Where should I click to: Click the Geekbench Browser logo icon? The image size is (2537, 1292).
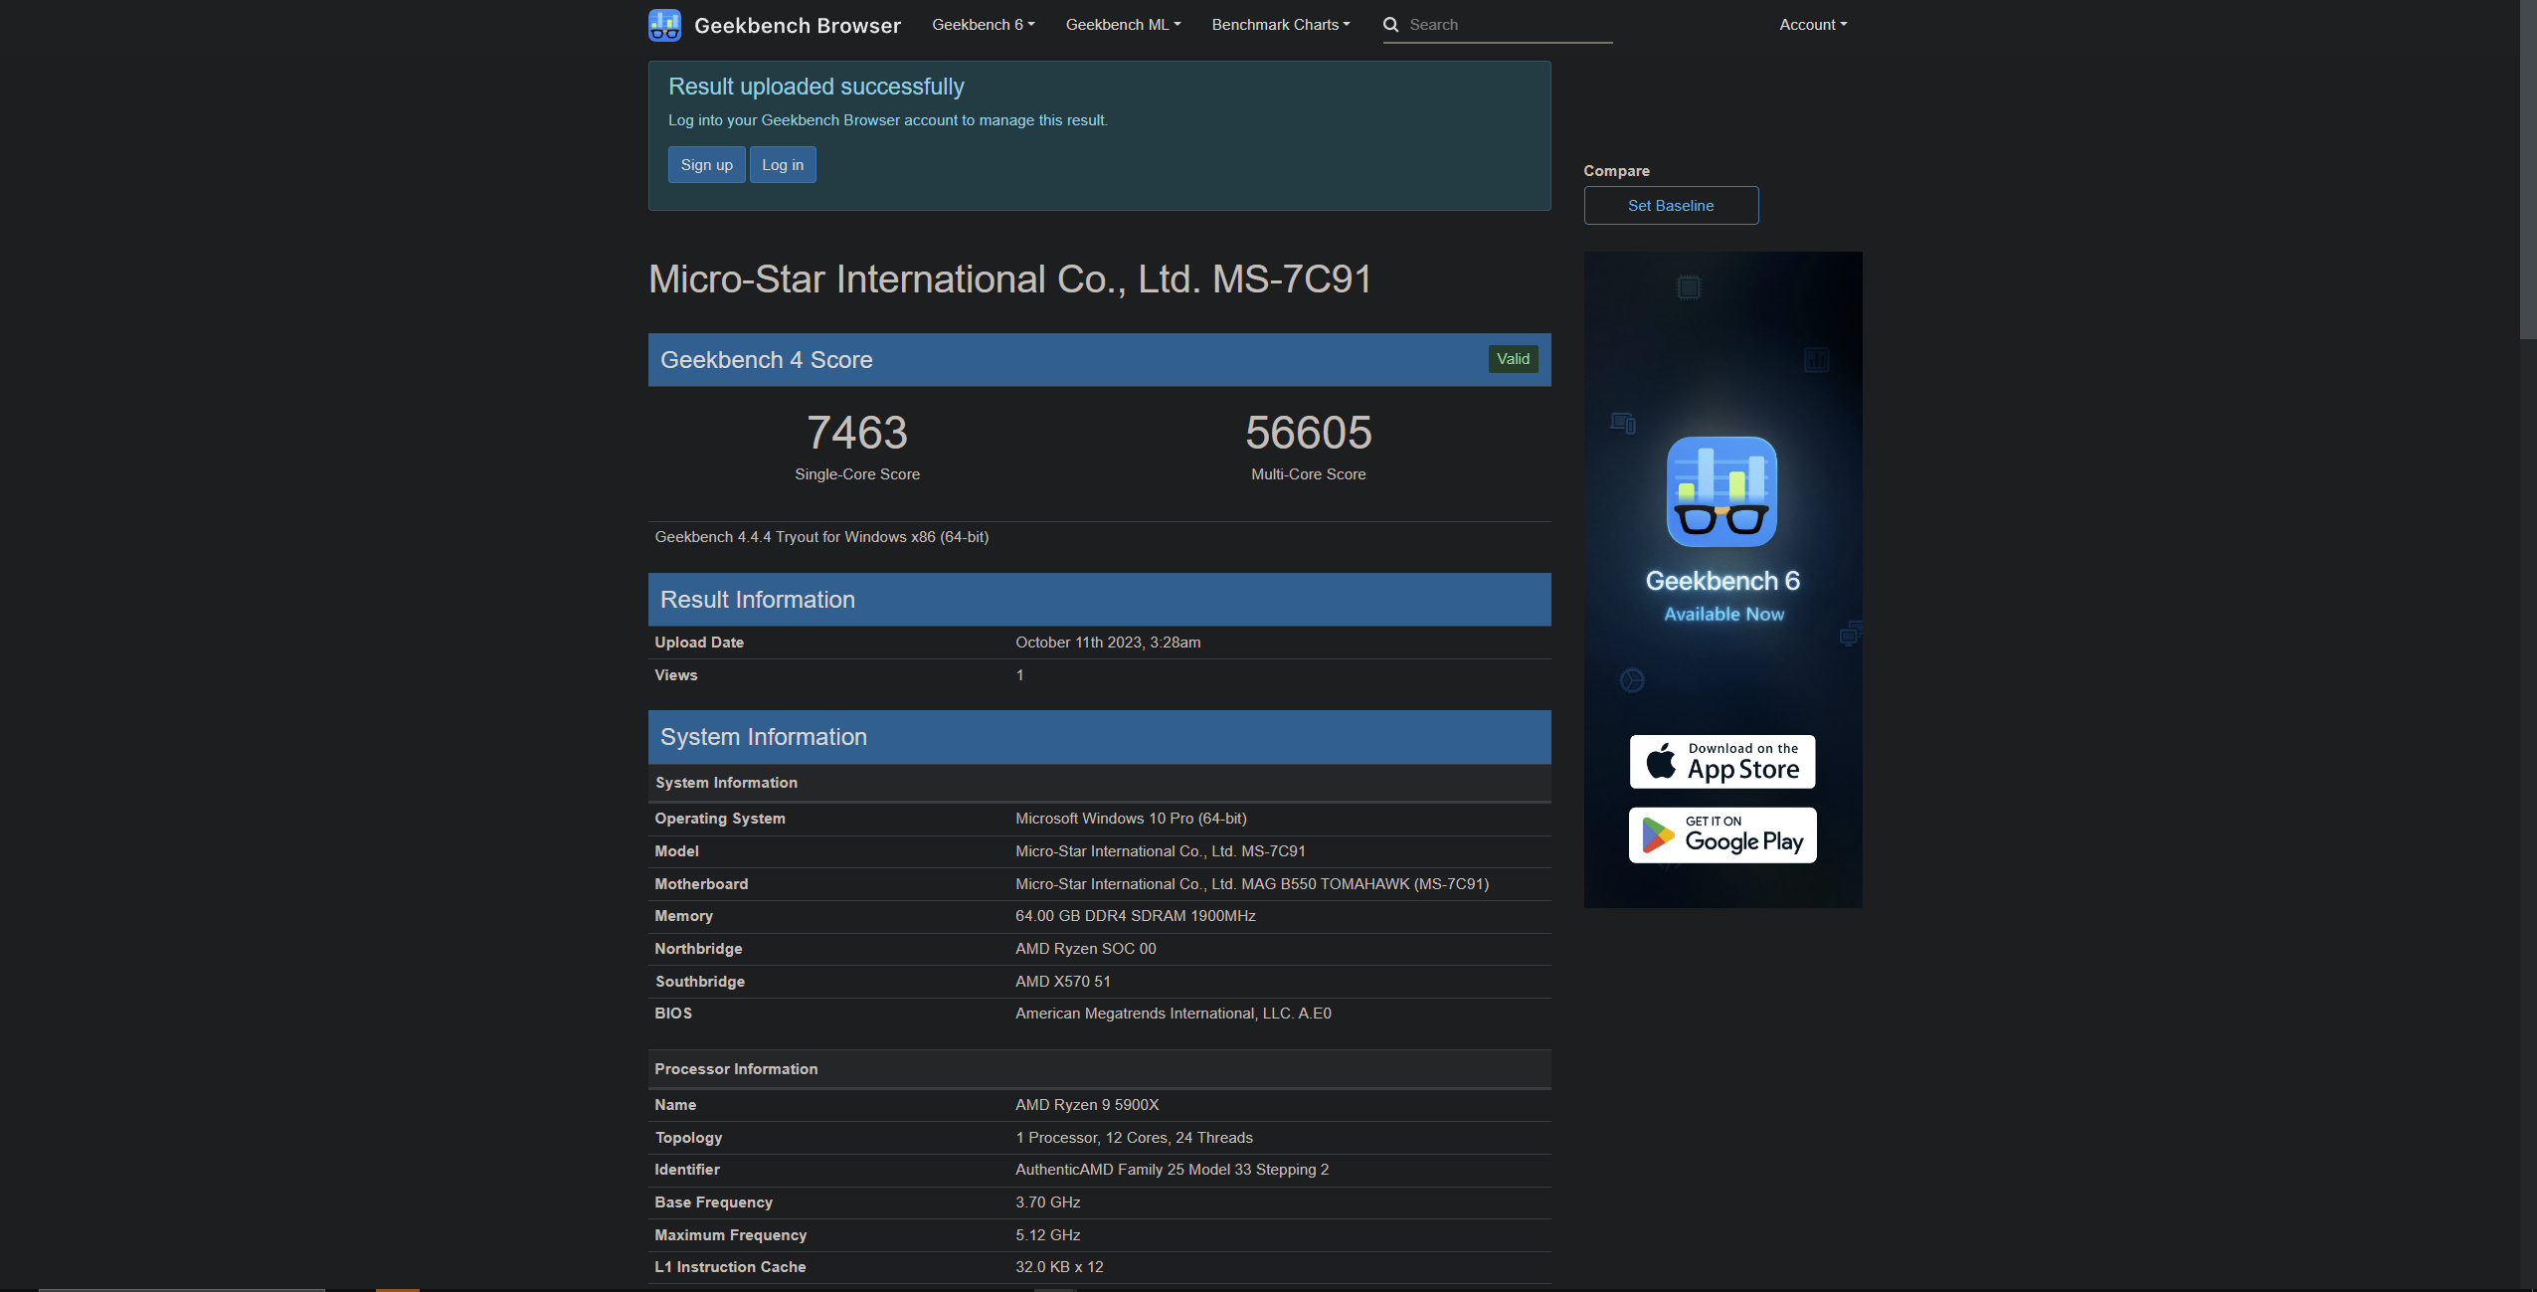point(664,25)
